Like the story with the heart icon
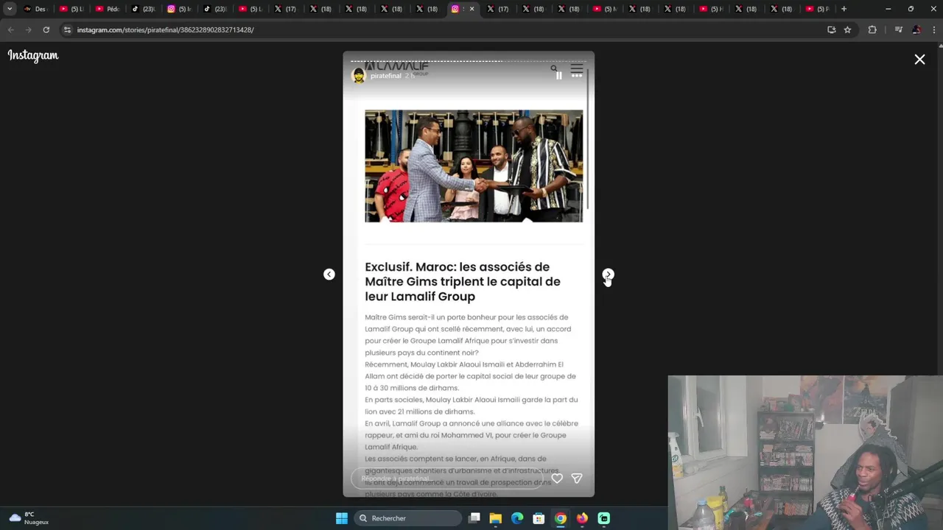Screen dimensions: 943x530 (557, 478)
